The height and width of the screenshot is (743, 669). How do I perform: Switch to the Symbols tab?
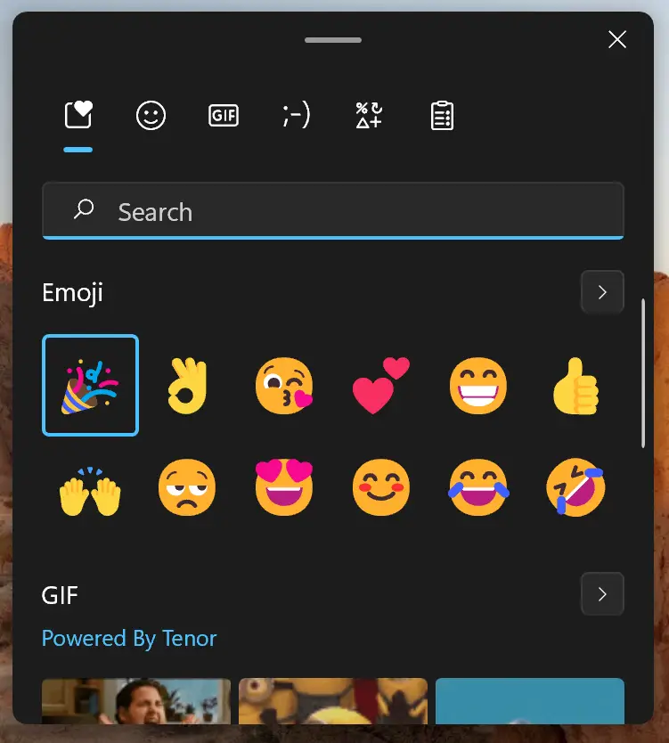pos(369,115)
